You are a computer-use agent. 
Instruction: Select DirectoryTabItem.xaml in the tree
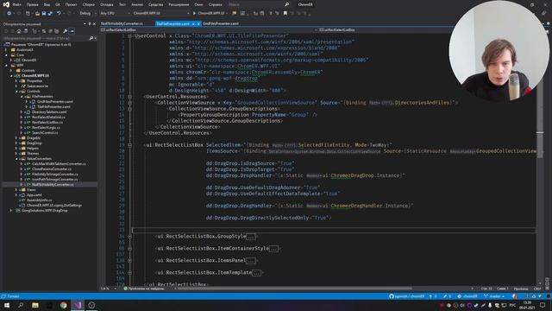coord(49,112)
